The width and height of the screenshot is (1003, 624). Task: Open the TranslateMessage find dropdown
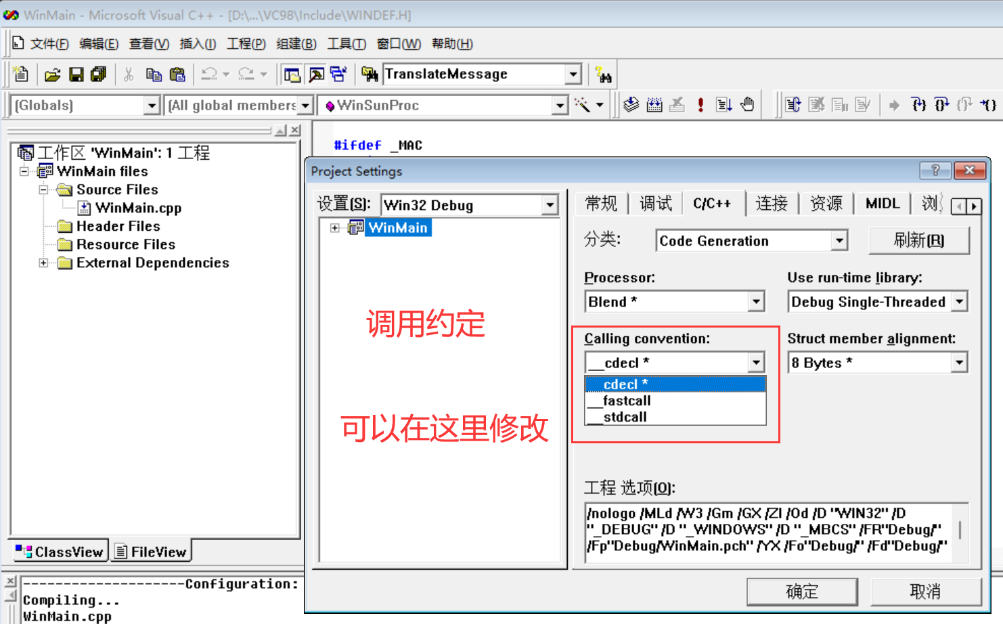tap(573, 74)
